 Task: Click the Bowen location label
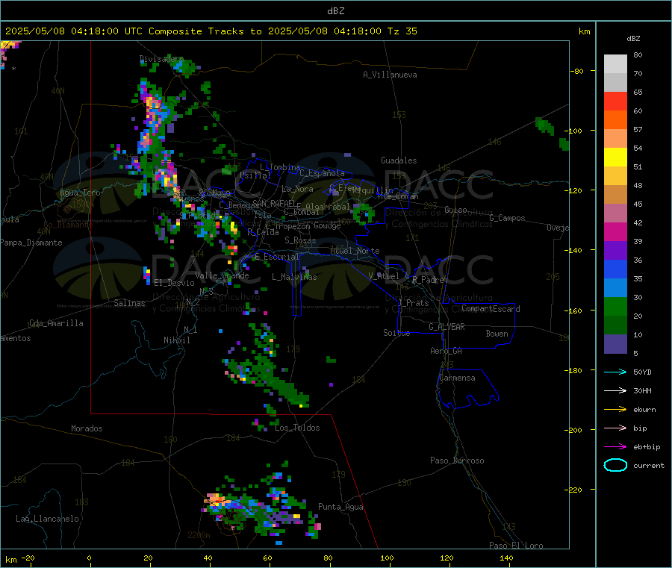click(x=497, y=334)
